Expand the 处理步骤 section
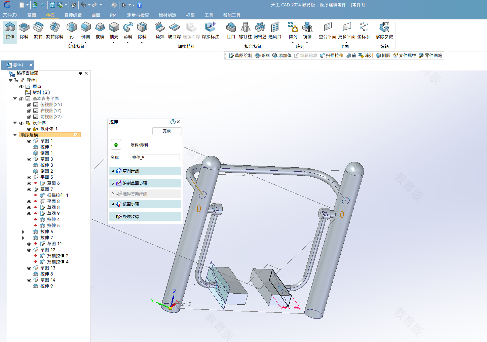Image resolution: width=487 pixels, height=342 pixels. (113, 217)
